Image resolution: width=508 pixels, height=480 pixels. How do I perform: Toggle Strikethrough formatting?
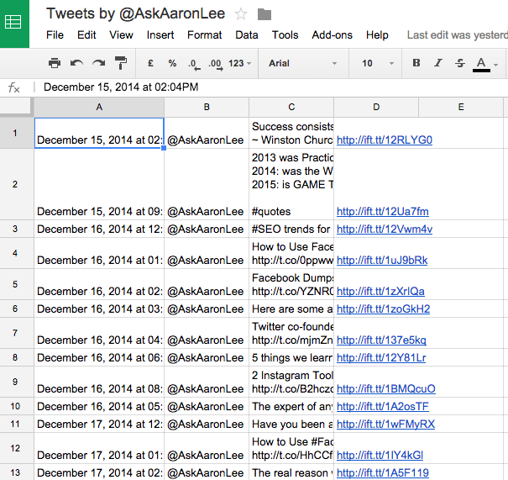pos(460,63)
